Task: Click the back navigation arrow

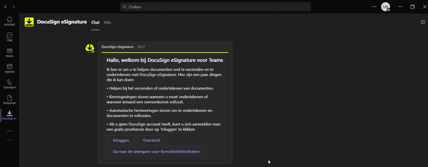Action: coord(5,6)
